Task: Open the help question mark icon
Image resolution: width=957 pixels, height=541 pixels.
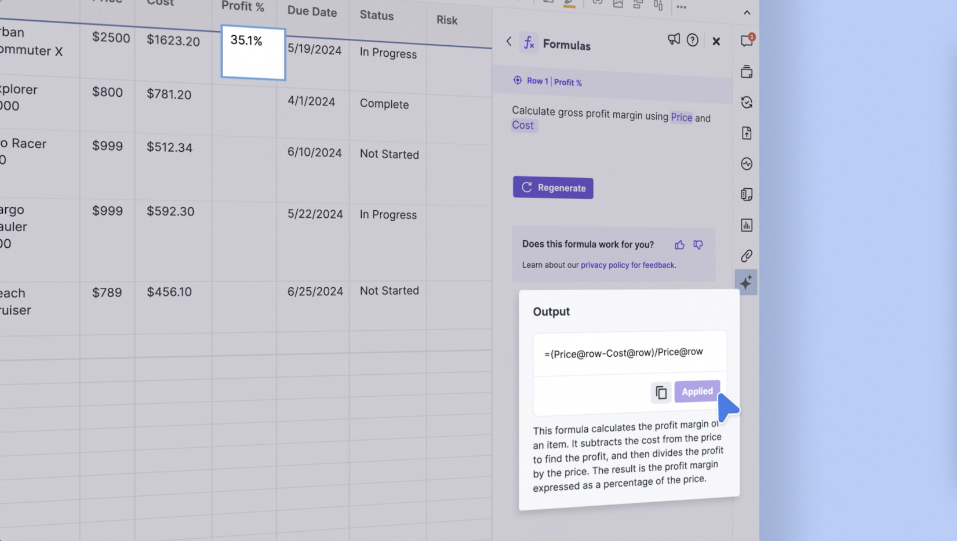Action: [692, 40]
